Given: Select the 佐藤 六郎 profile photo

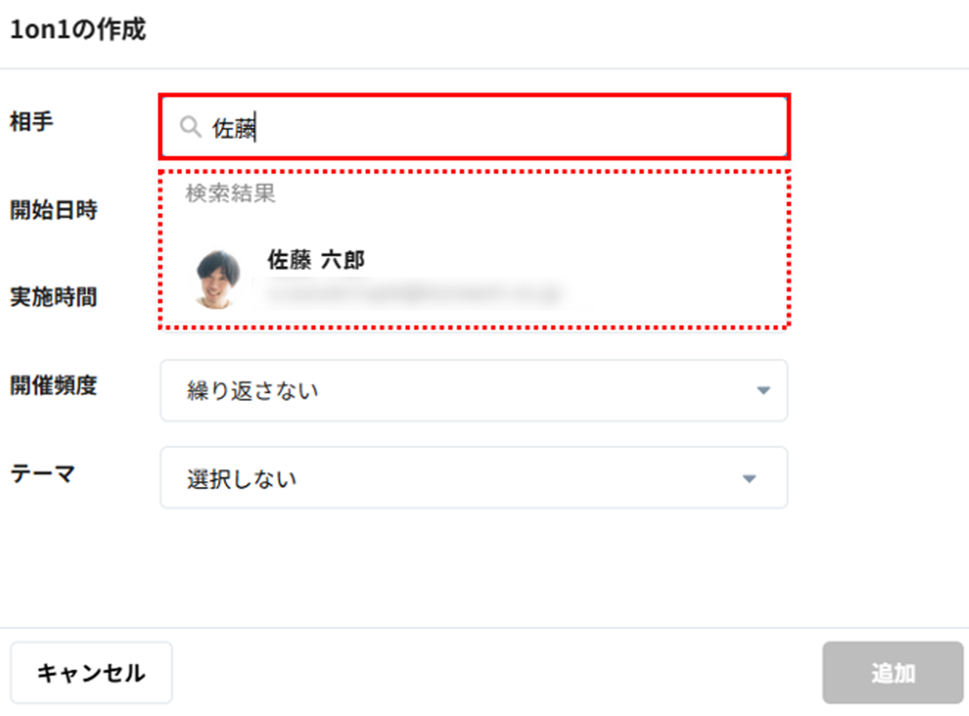Looking at the screenshot, I should (x=218, y=279).
